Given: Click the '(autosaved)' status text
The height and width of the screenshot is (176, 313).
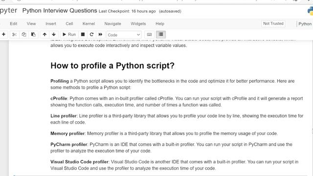Looking at the screenshot, I should tap(170, 11).
